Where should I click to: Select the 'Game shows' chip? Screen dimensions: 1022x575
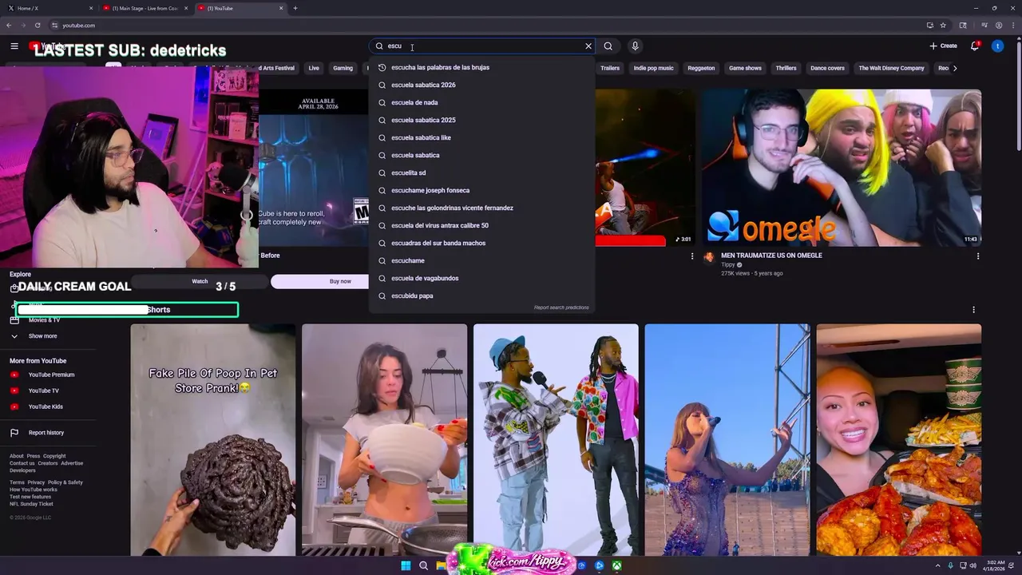click(745, 68)
